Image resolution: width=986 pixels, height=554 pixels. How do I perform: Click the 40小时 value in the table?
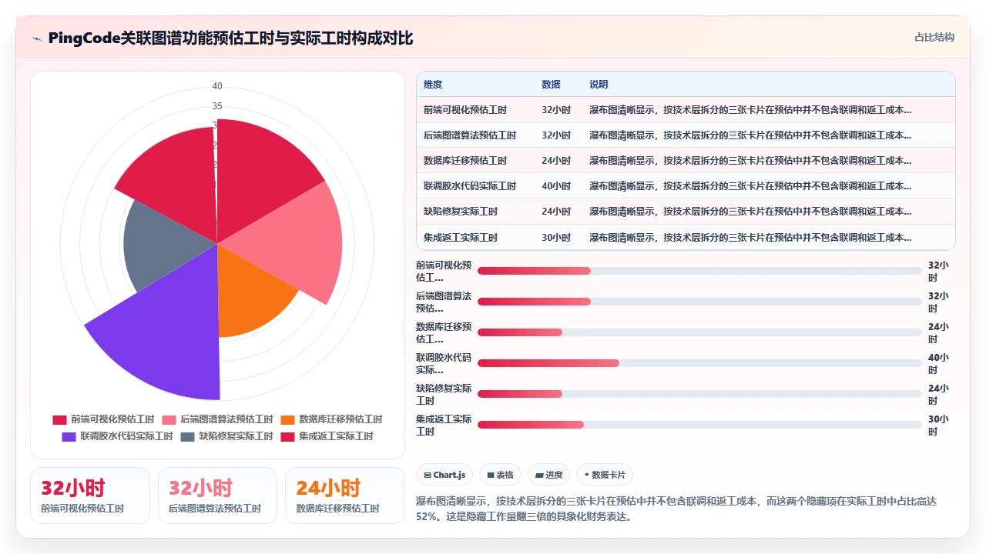tap(556, 186)
